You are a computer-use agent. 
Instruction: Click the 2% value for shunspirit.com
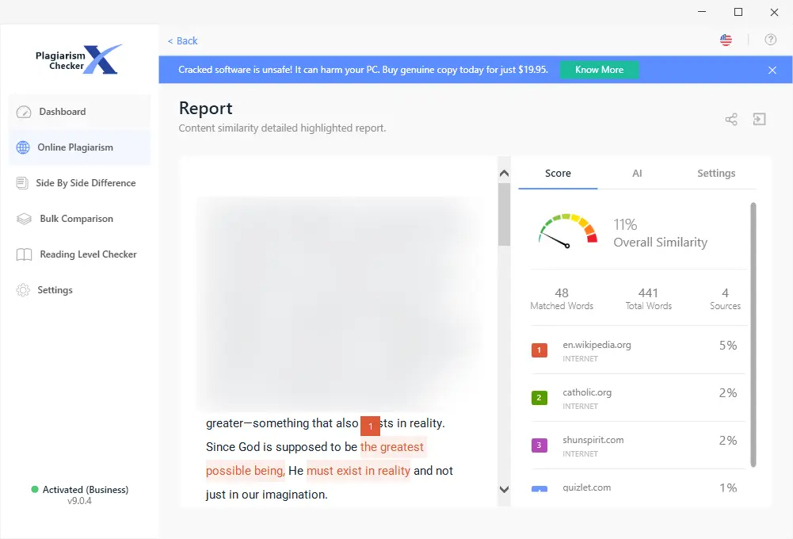(x=728, y=440)
